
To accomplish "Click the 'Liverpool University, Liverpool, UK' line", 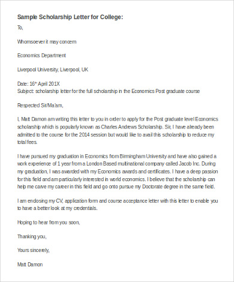I will [x=53, y=70].
